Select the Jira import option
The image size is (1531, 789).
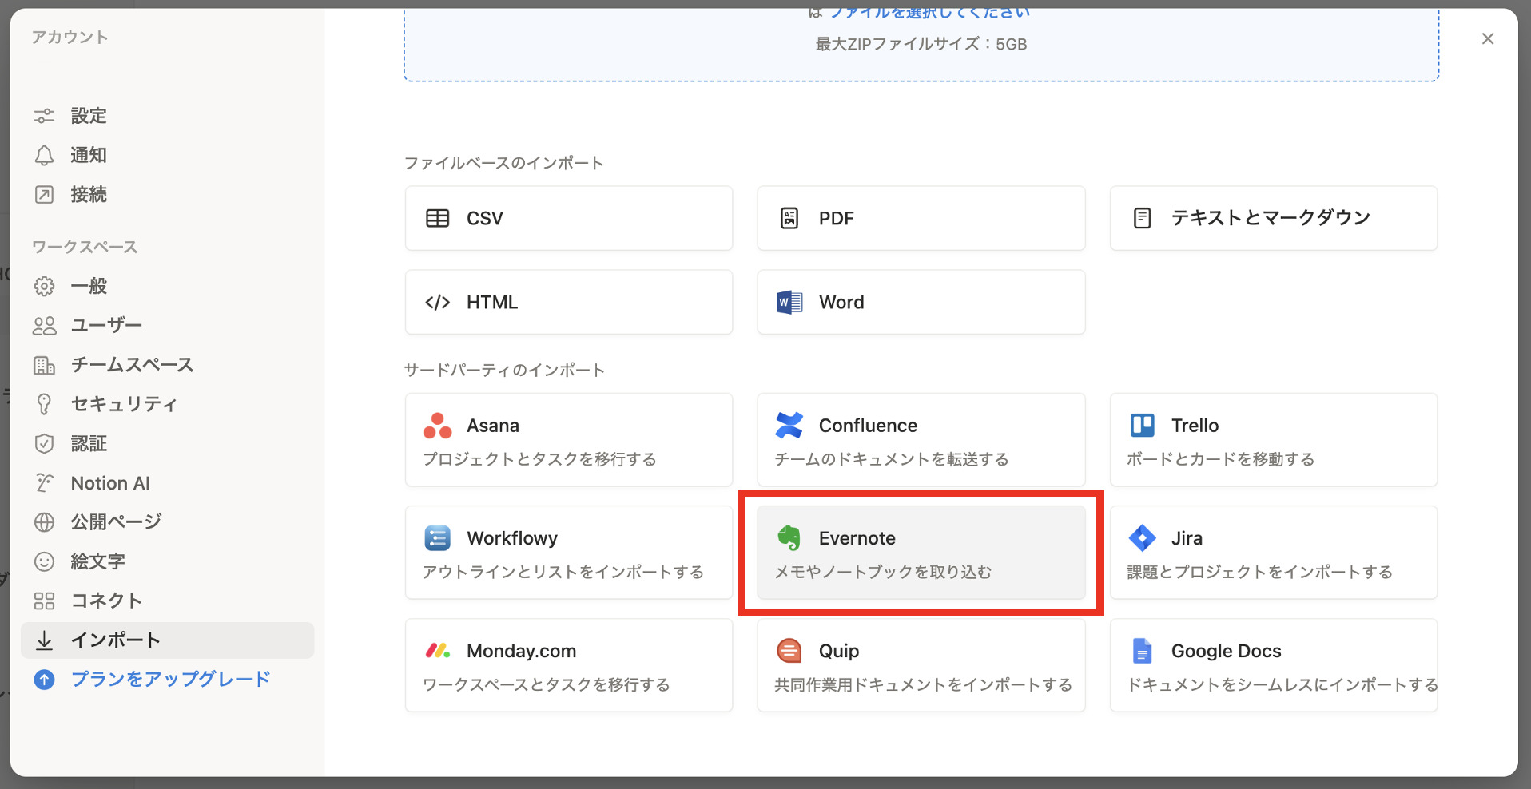[1271, 552]
